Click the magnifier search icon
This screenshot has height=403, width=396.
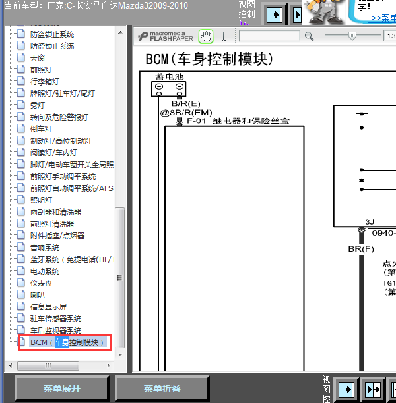[x=309, y=36]
